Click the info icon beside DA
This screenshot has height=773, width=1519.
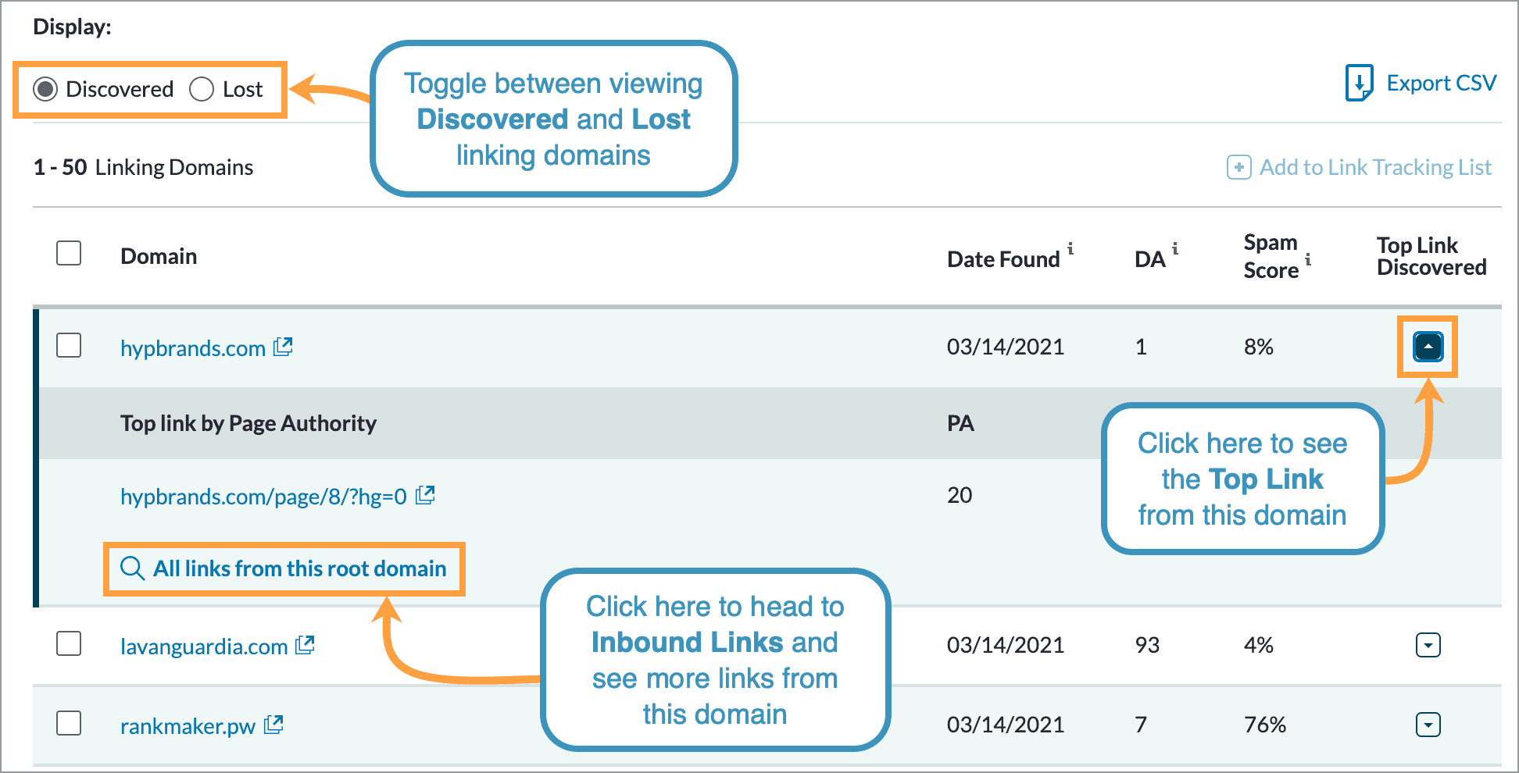[x=1175, y=248]
